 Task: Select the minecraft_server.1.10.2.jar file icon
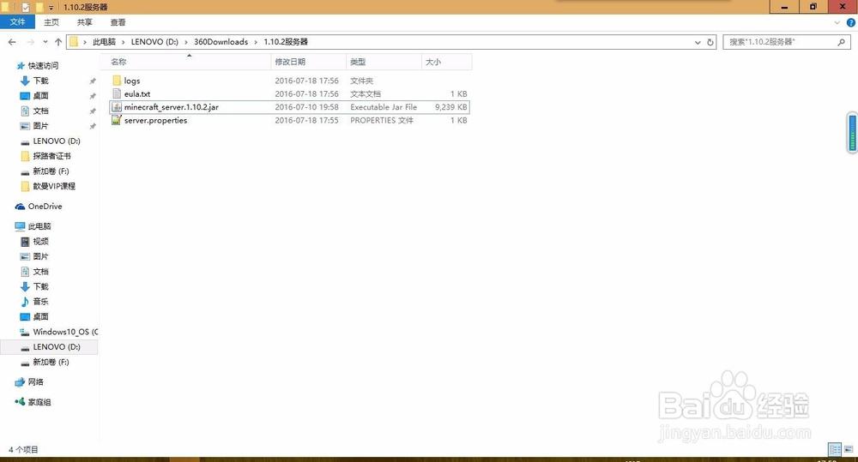[117, 107]
